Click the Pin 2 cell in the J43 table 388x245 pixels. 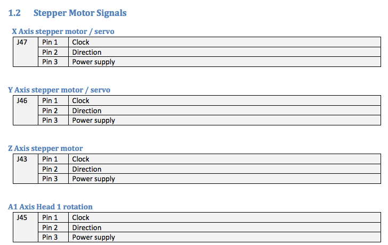(x=53, y=169)
